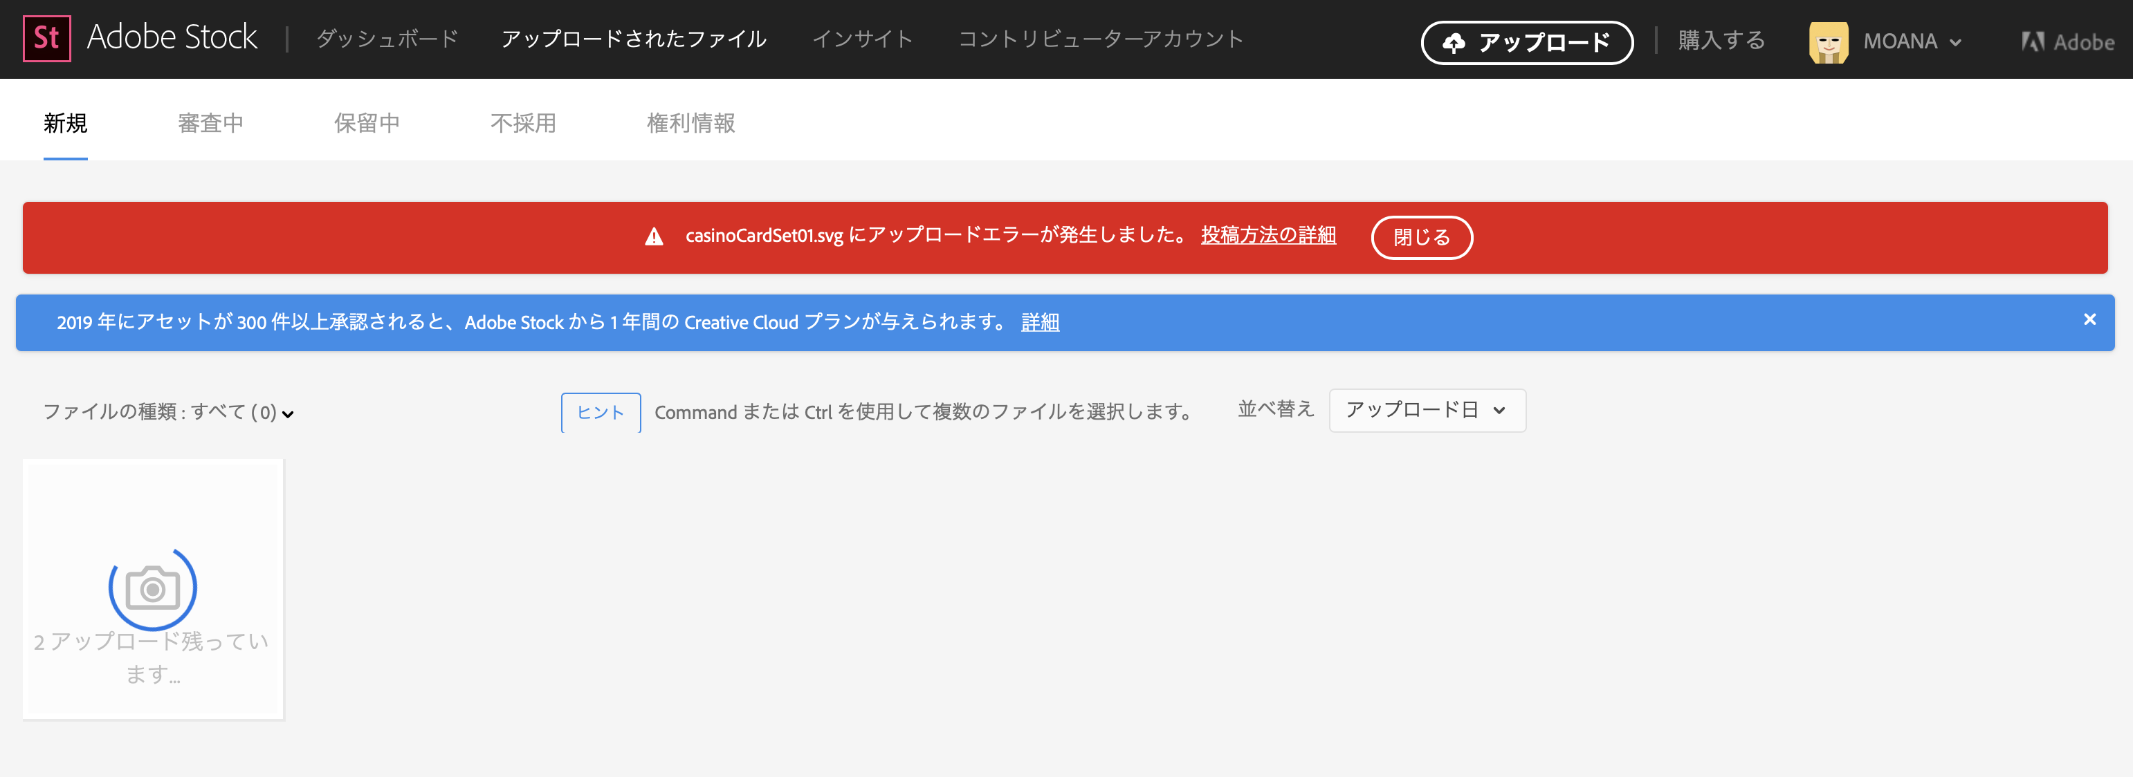Click the MOANA user avatar image
The image size is (2133, 777).
pyautogui.click(x=1829, y=41)
